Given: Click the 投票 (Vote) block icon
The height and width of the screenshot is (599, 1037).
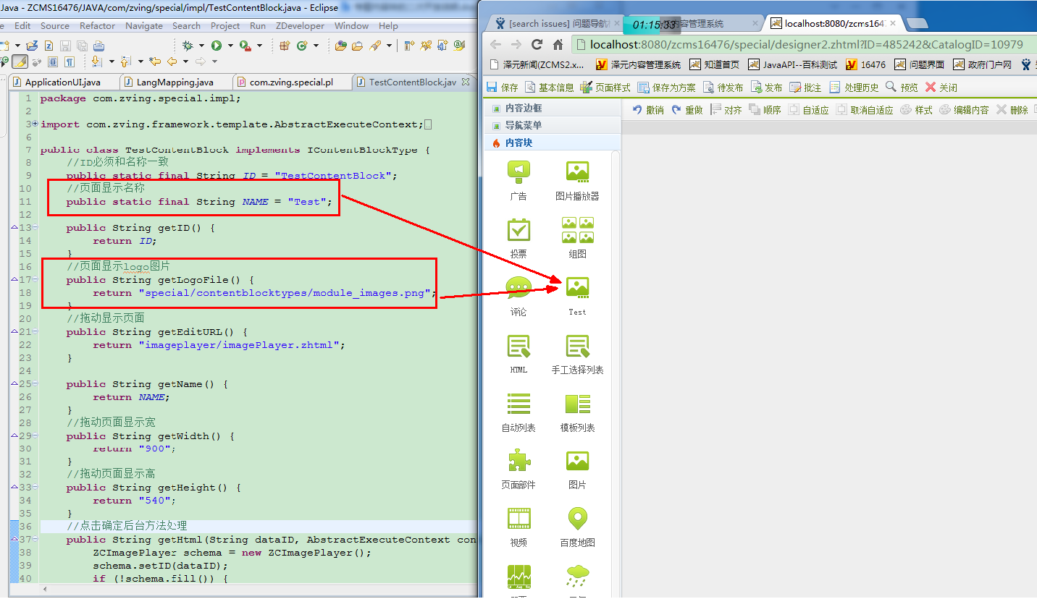Looking at the screenshot, I should 518,230.
